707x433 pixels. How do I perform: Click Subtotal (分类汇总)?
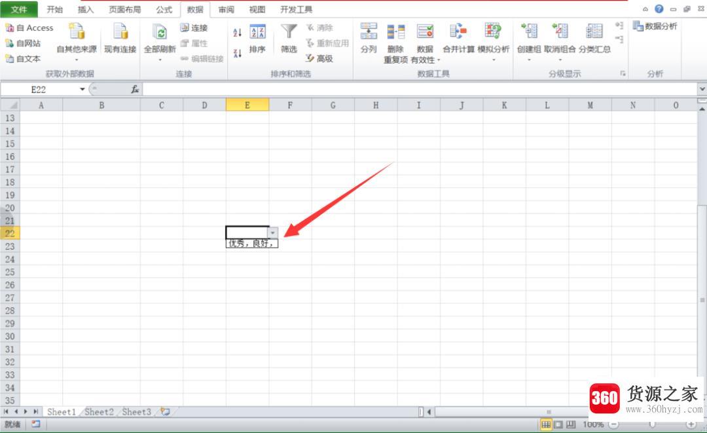click(x=594, y=39)
